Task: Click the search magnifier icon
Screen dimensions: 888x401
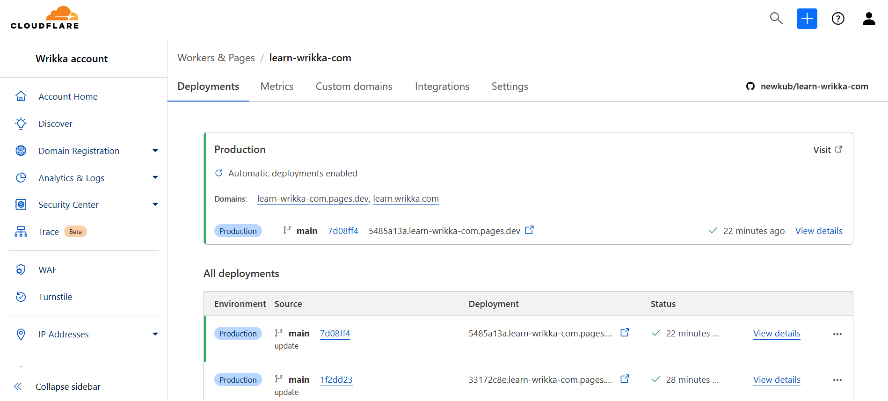Action: (x=776, y=19)
